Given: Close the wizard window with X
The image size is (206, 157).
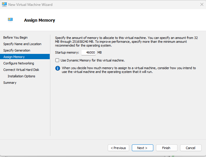Looking at the screenshot, I should click(x=202, y=4).
